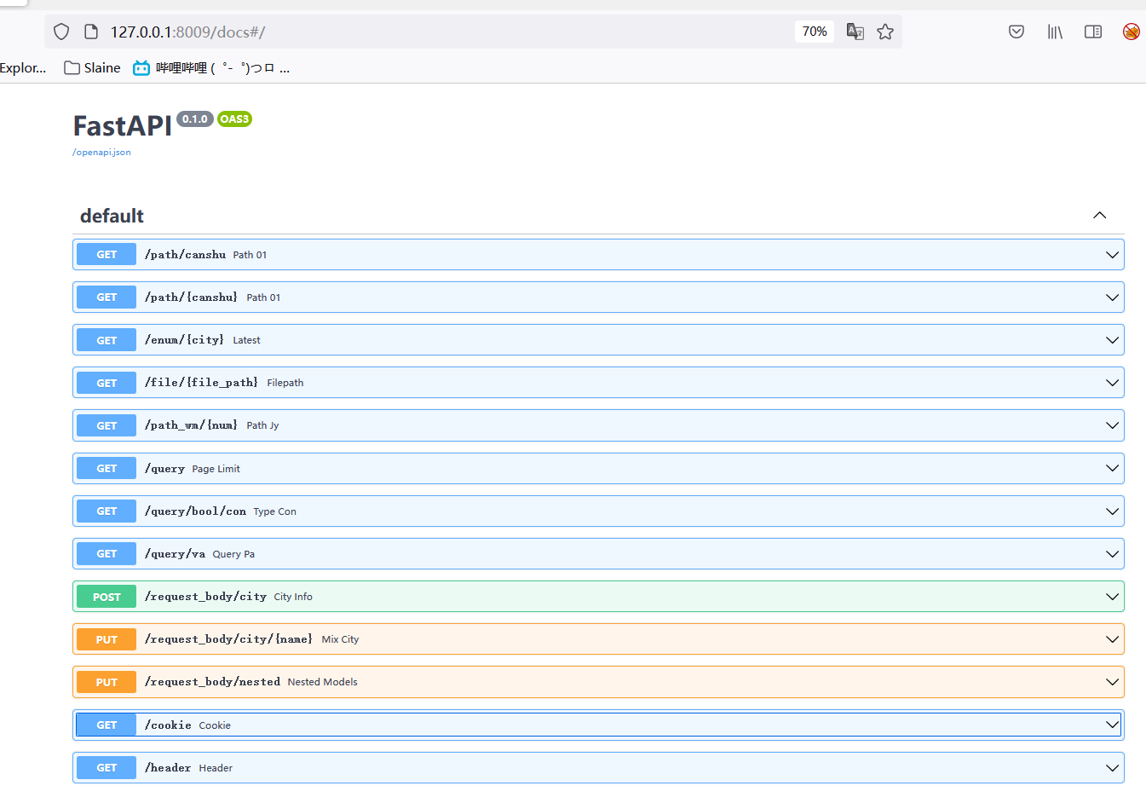Click the PUT badge for Mix City

[x=107, y=639]
